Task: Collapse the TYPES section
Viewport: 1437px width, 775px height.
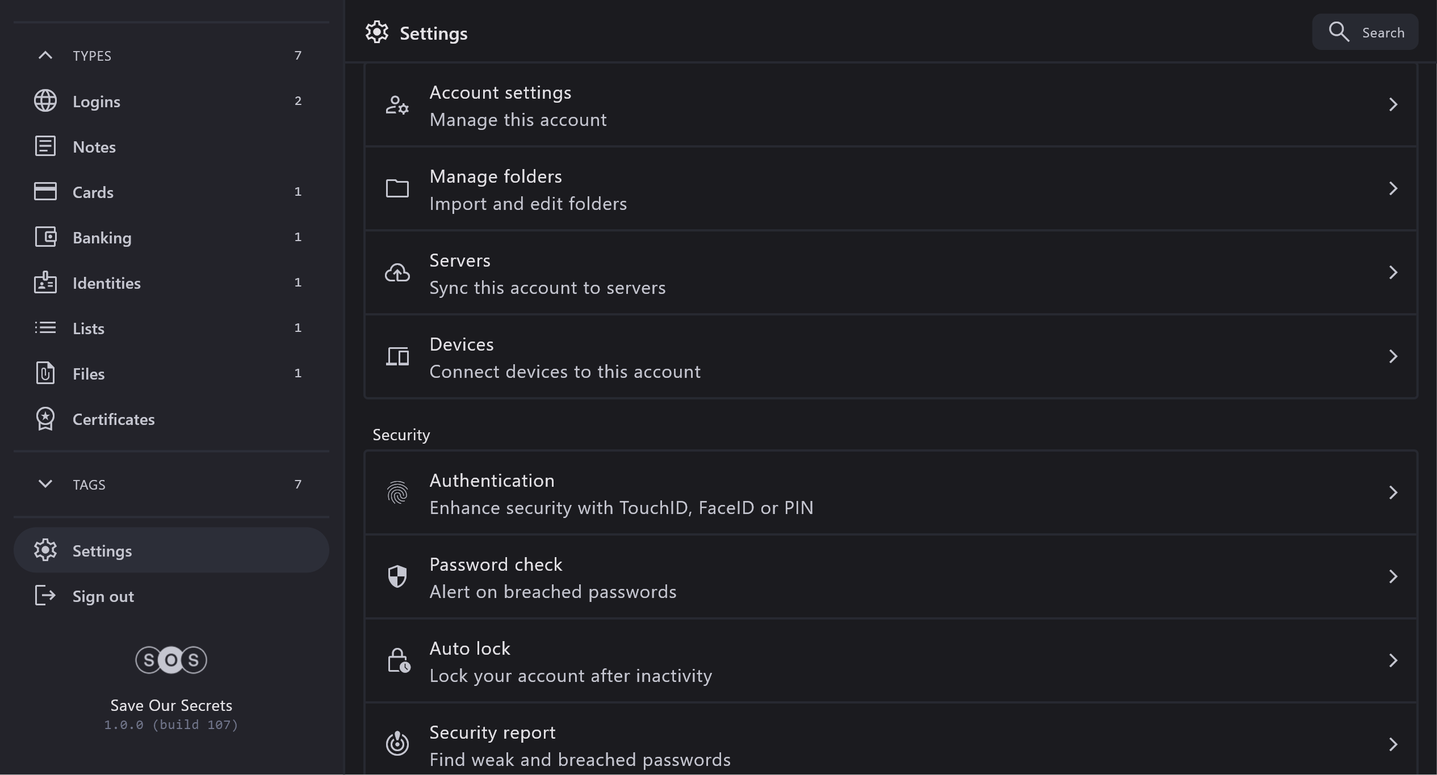Action: (x=45, y=55)
